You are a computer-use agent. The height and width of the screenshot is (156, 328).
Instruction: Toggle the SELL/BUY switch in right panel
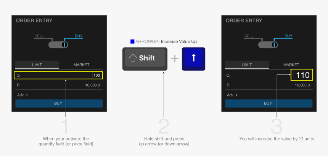[x=268, y=45]
